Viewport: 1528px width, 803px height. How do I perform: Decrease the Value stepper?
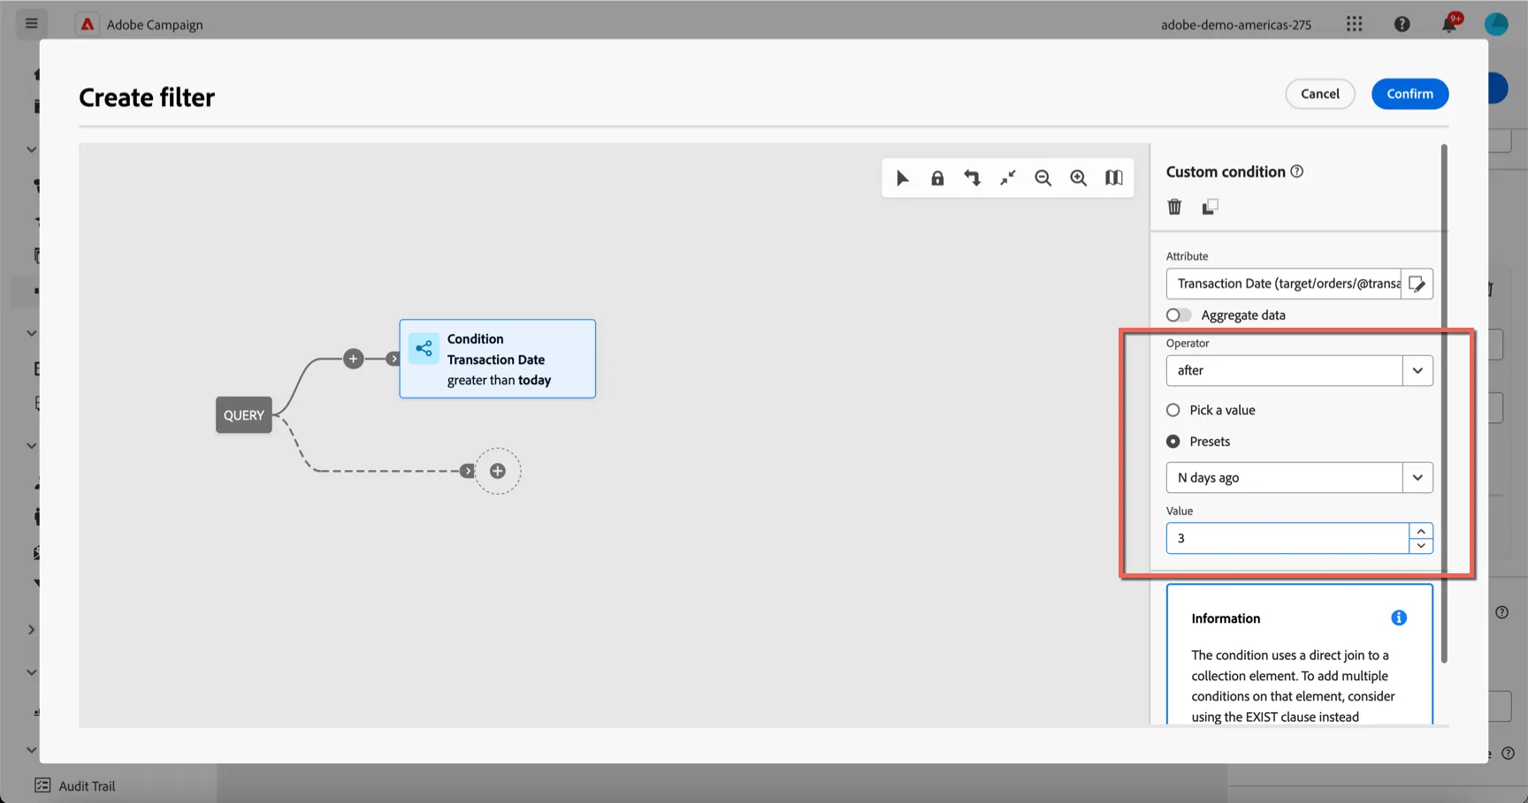[x=1421, y=546]
